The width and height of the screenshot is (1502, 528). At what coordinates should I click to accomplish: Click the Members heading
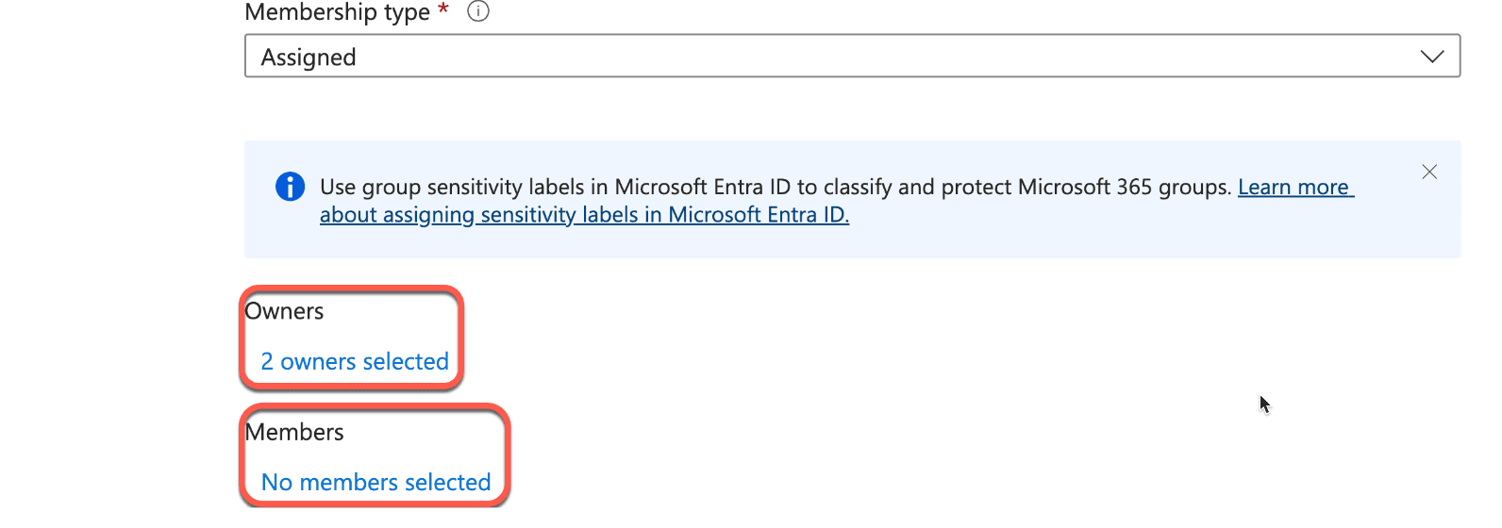[x=294, y=432]
